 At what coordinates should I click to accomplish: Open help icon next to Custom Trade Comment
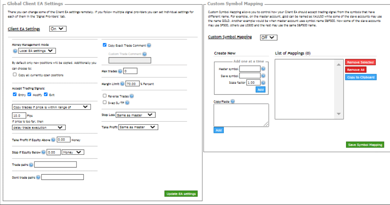click(145, 54)
